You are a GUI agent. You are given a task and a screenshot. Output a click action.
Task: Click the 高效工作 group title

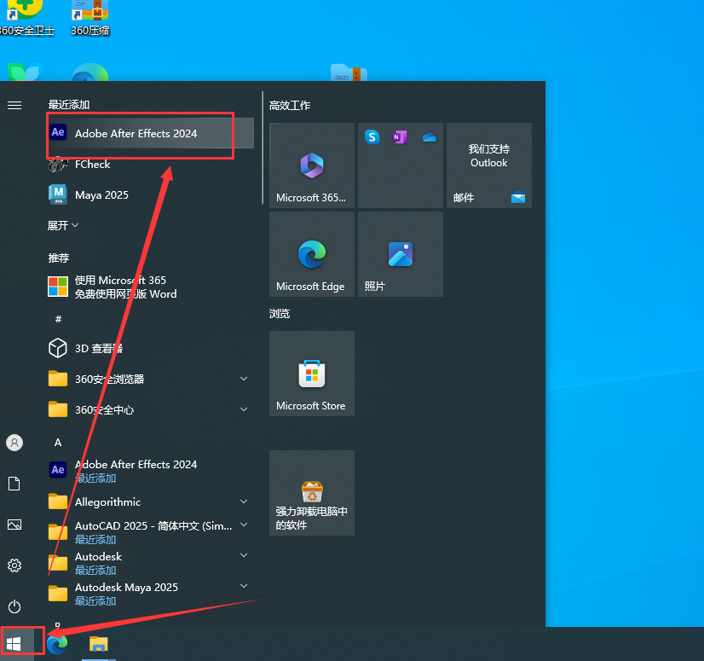290,106
